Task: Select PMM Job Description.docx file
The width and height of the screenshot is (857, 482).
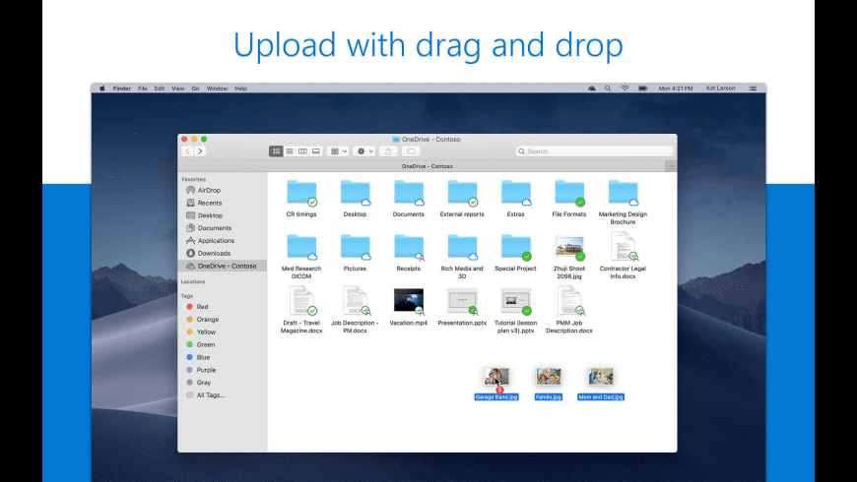Action: click(569, 301)
